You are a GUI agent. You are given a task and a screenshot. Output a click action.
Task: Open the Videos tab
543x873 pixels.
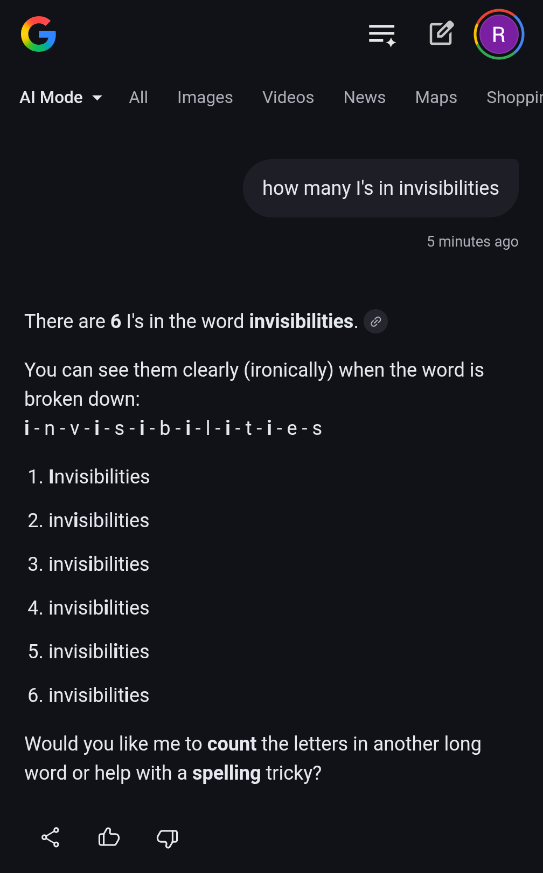[x=288, y=98]
